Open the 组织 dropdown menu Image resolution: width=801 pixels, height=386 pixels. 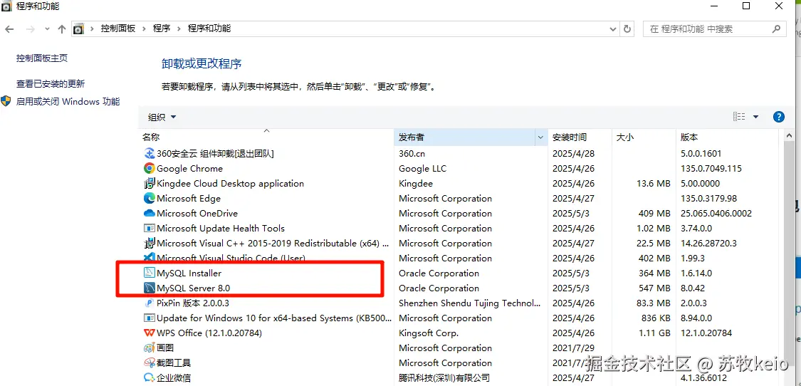(162, 117)
